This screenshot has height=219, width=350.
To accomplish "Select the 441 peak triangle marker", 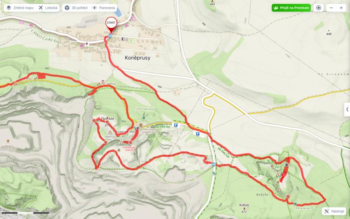I will (x=212, y=1).
